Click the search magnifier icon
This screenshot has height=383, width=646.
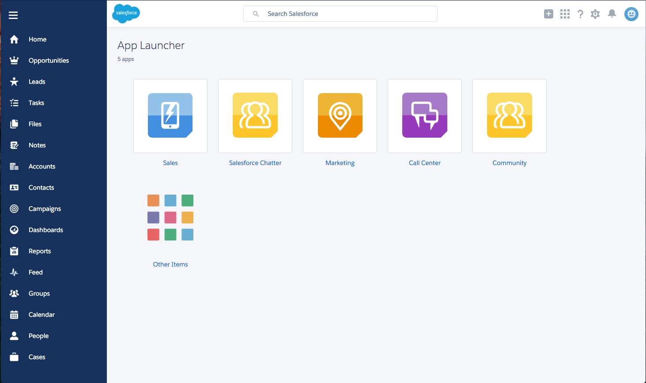pyautogui.click(x=256, y=14)
